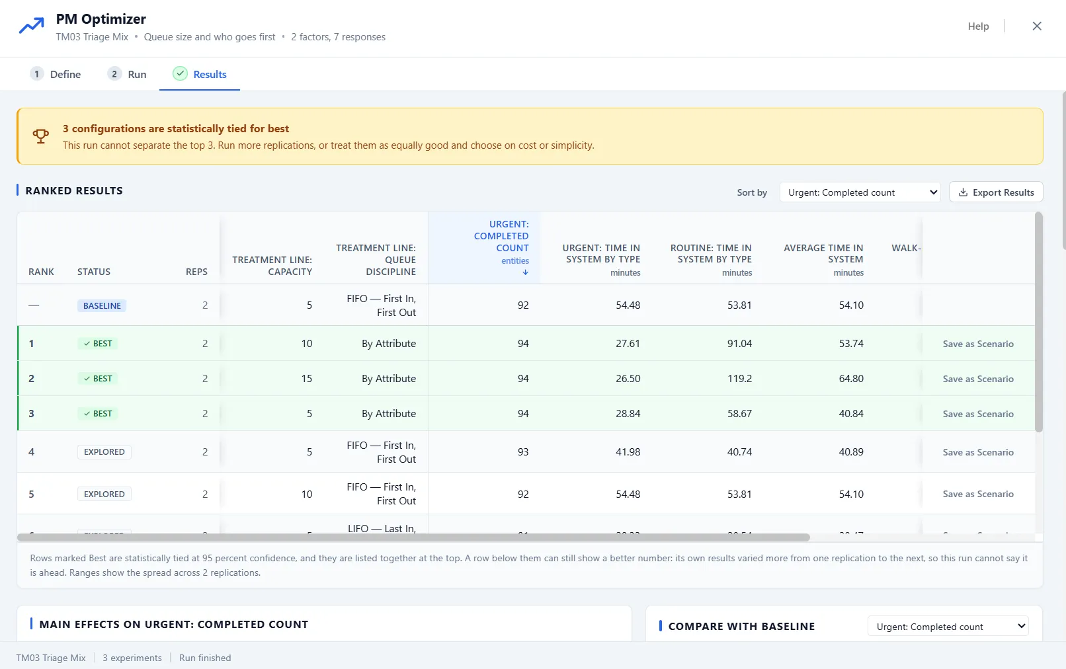
Task: Click the Treatment Line: Queue Discipline header
Action: [376, 260]
